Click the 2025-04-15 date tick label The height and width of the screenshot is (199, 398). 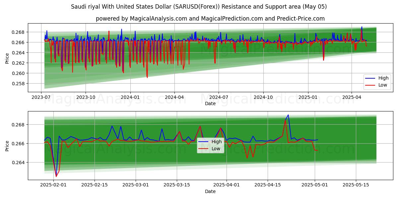pos(268,185)
